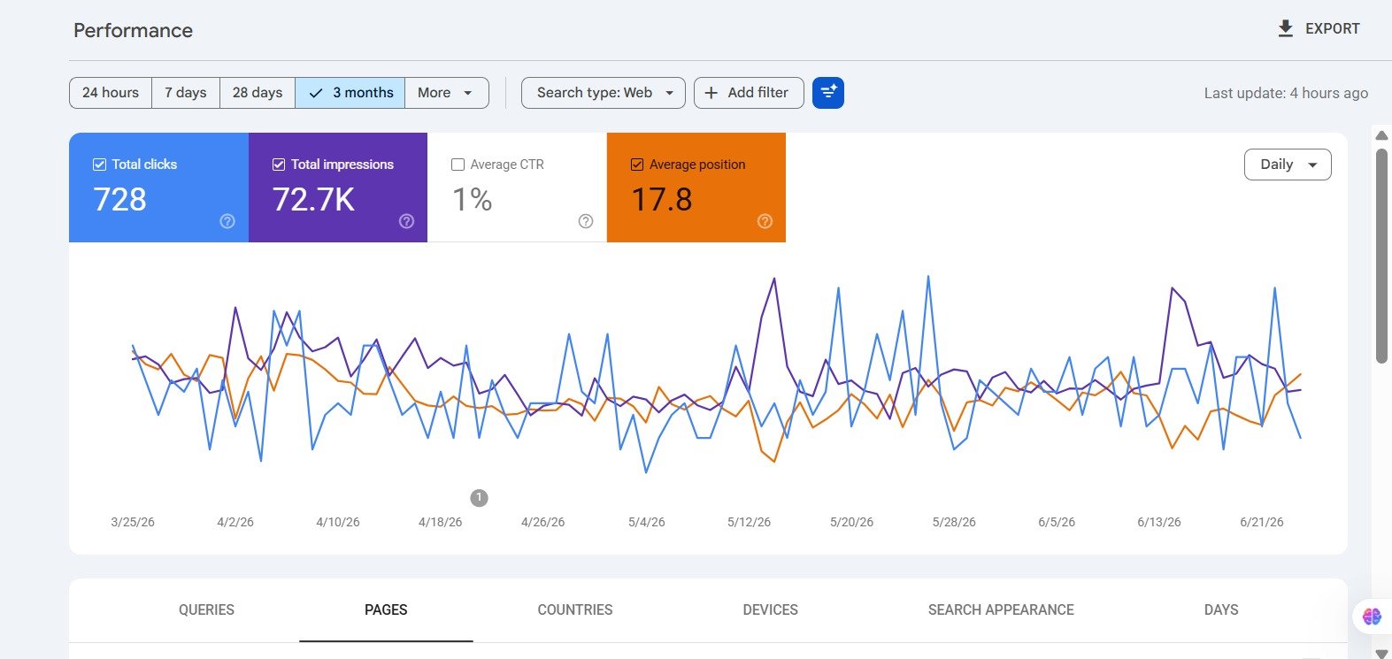
Task: Click the 4/26/26 date axis label
Action: tap(543, 522)
